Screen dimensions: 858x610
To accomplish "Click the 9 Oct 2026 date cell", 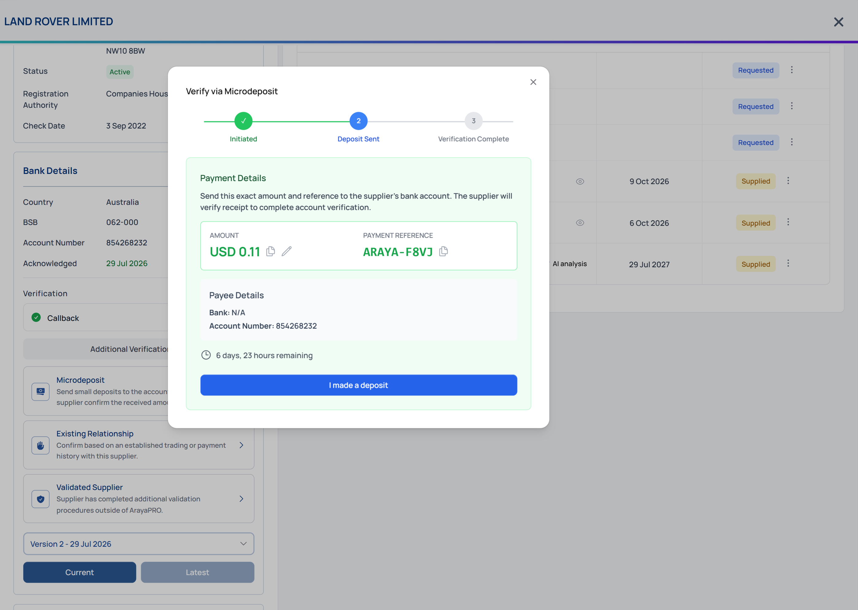I will tap(649, 181).
